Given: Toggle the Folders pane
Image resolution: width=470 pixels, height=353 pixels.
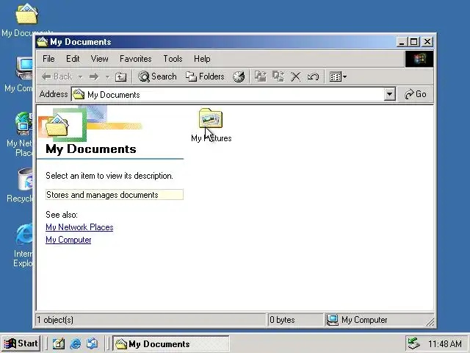Looking at the screenshot, I should (x=205, y=76).
